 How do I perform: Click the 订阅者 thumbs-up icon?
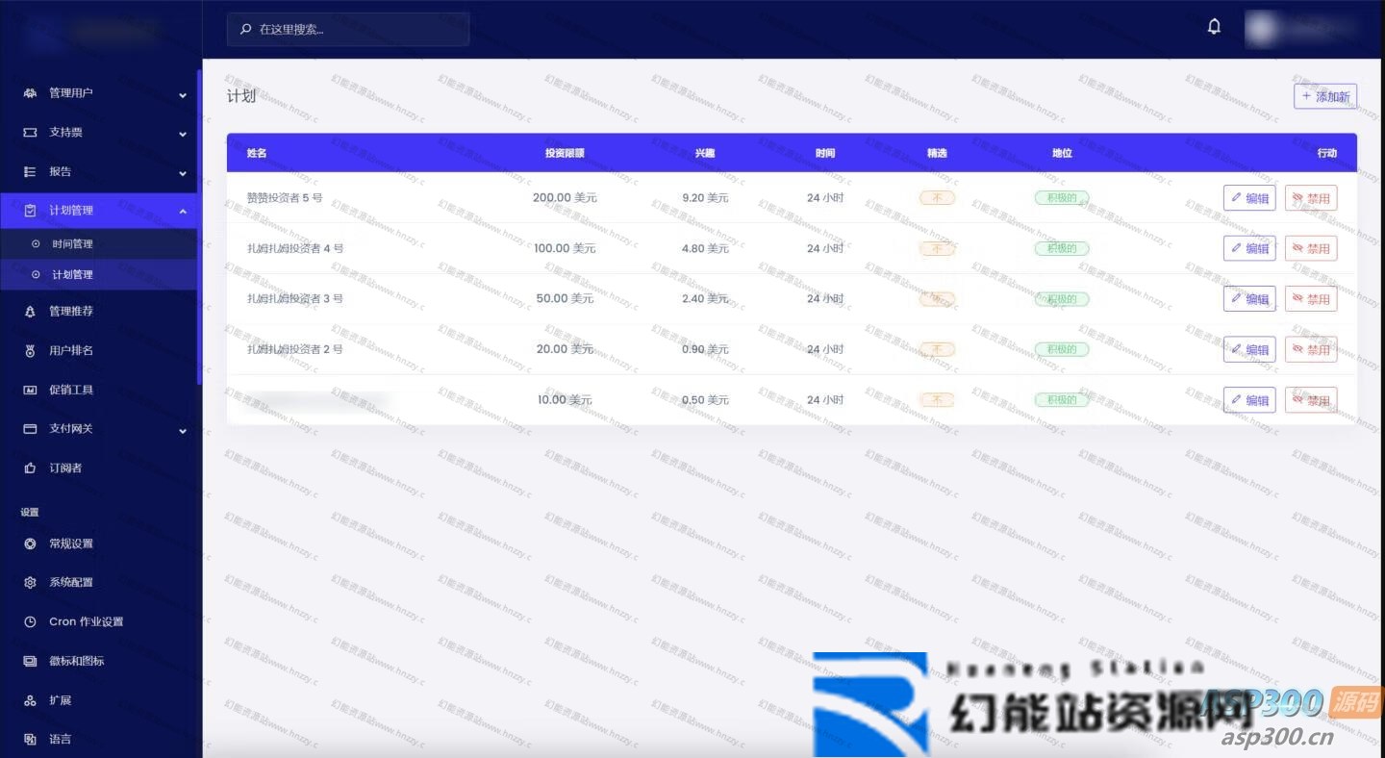tap(30, 468)
